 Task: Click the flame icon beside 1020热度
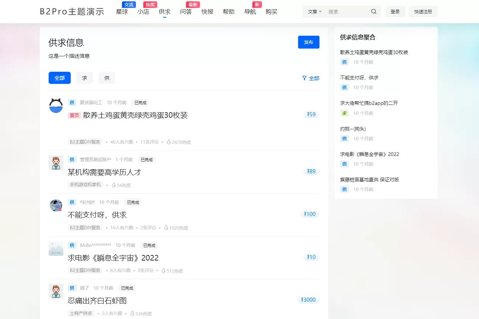coord(166,228)
